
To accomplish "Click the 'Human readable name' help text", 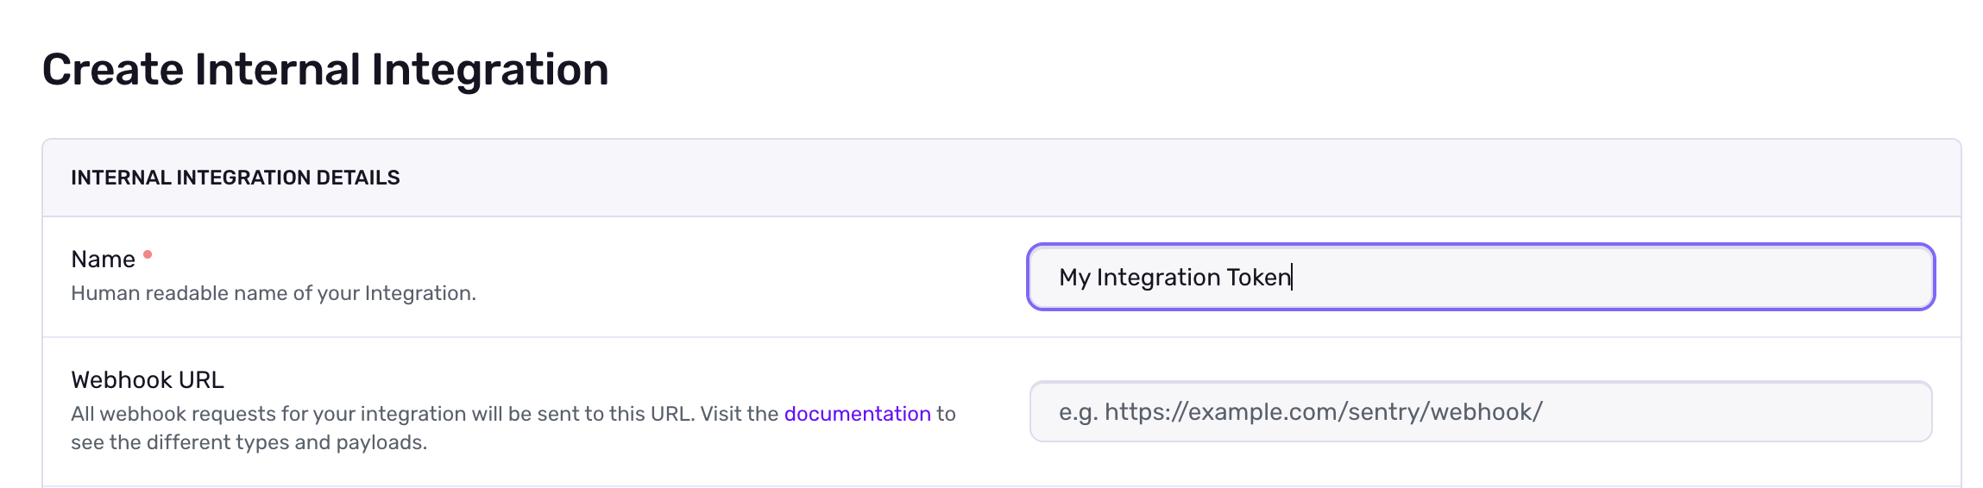I will coord(273,293).
